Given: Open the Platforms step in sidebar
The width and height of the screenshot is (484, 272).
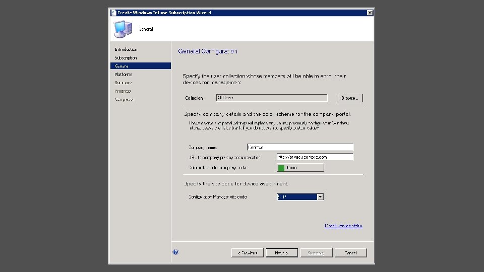Looking at the screenshot, I should [123, 75].
